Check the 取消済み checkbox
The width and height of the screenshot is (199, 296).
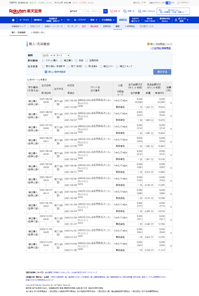click(86, 67)
